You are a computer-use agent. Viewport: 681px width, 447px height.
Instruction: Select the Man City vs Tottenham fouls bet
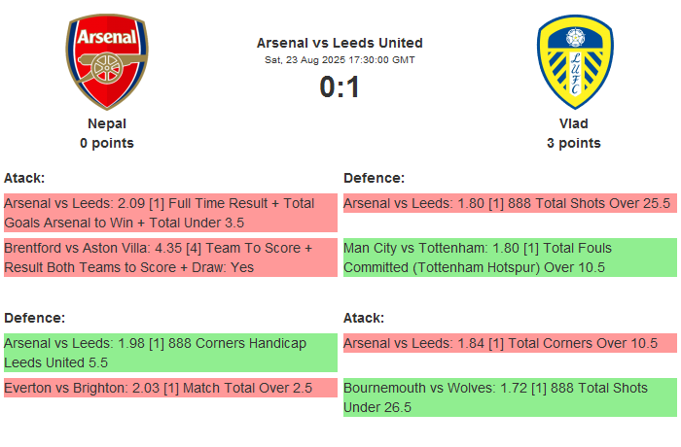tap(509, 258)
